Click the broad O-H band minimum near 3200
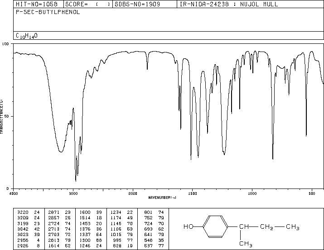The height and width of the screenshot is (250, 324). tap(61, 151)
